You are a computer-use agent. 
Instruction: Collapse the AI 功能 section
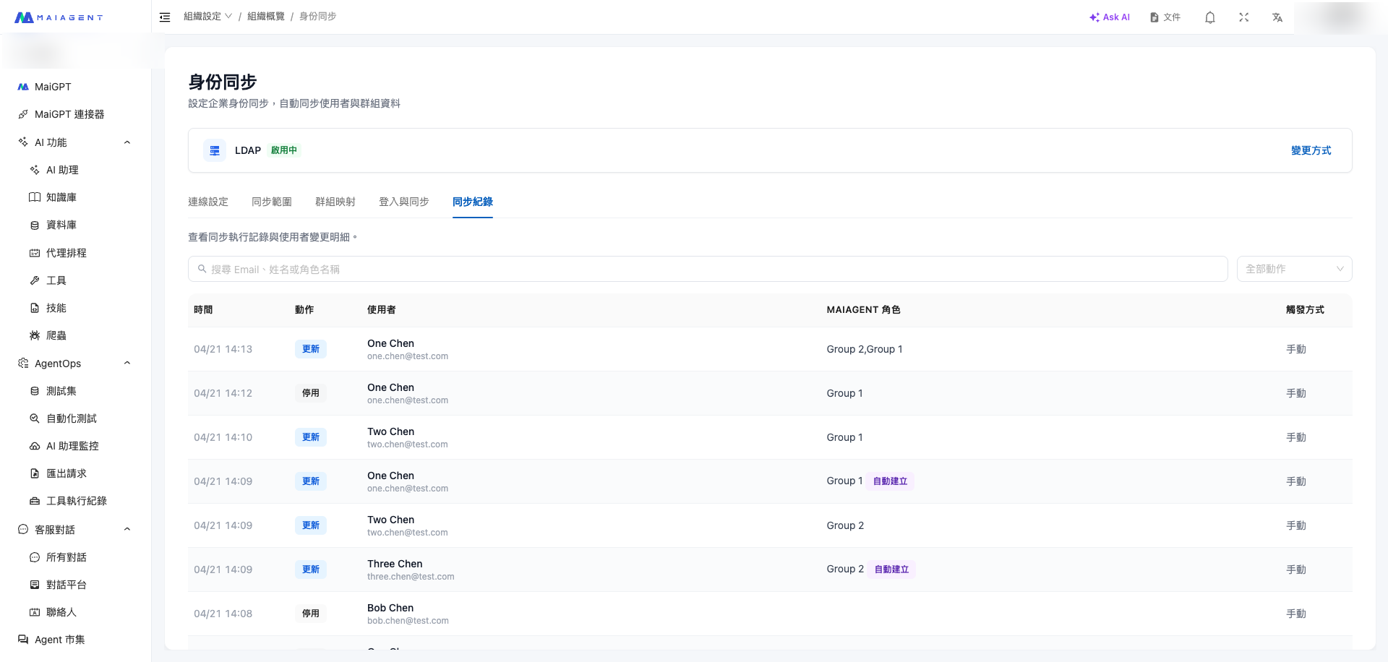(x=127, y=142)
